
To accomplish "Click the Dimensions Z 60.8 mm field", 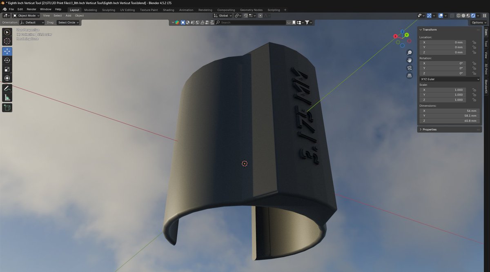I will coord(450,121).
